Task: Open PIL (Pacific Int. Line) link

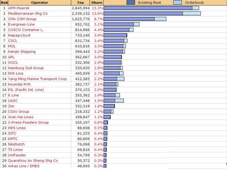Action: click(x=26, y=90)
